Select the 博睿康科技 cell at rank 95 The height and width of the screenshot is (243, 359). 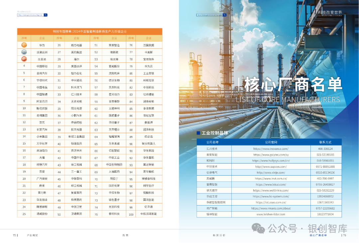[x=149, y=179]
